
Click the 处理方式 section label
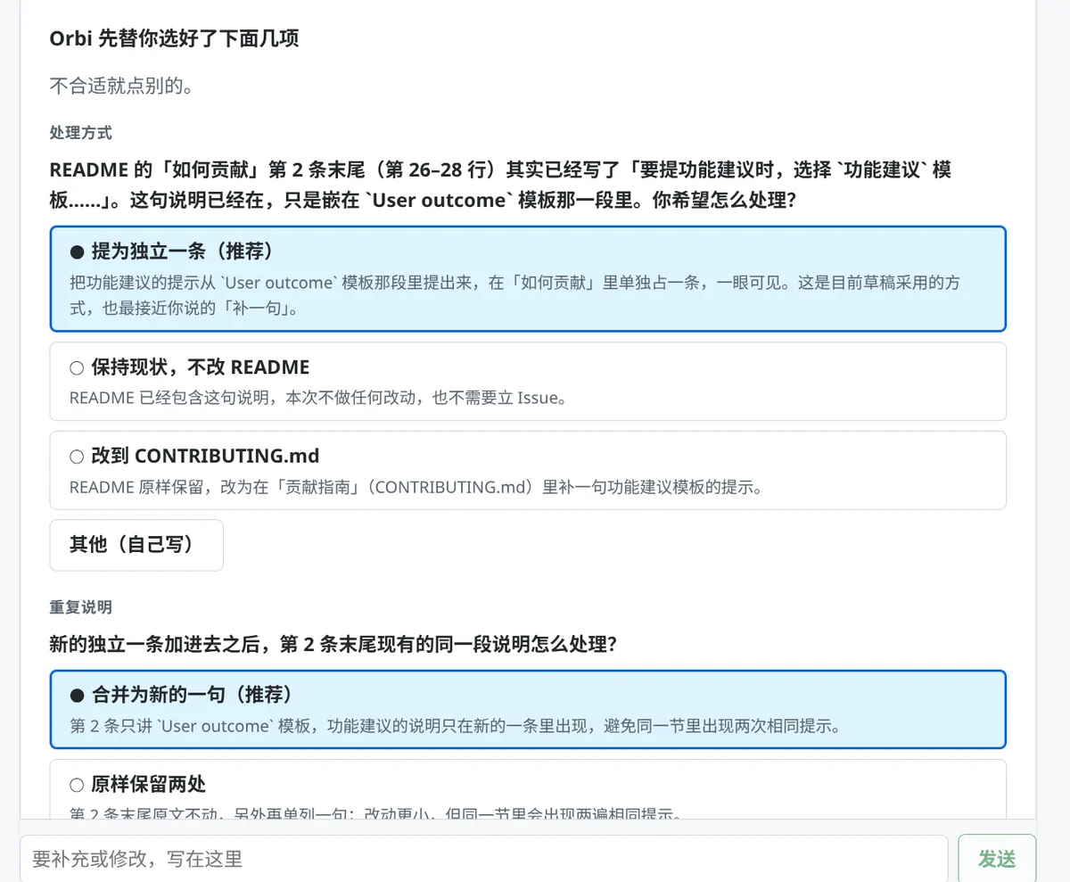click(x=80, y=133)
